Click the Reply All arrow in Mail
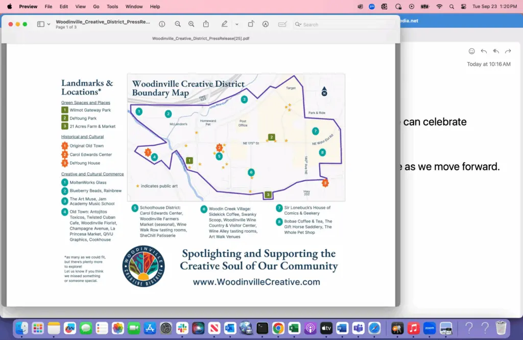523x340 pixels. 495,51
